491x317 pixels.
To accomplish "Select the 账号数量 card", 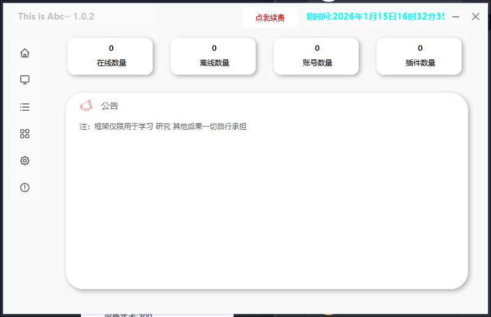I will coord(316,56).
